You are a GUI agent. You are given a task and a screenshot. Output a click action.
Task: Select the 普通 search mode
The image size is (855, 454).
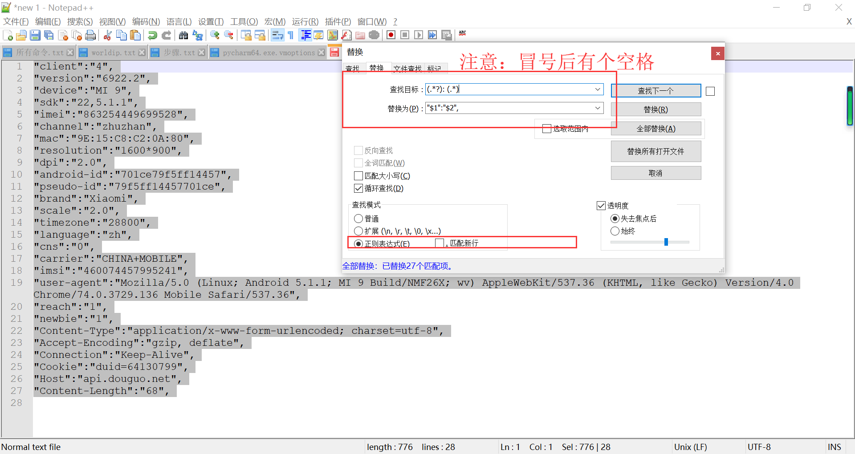coord(358,219)
